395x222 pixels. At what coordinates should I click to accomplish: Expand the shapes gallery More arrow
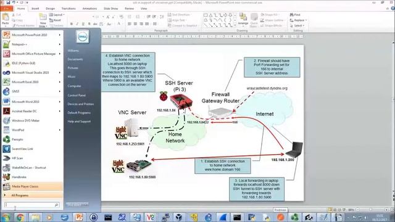pyautogui.click(x=235, y=25)
